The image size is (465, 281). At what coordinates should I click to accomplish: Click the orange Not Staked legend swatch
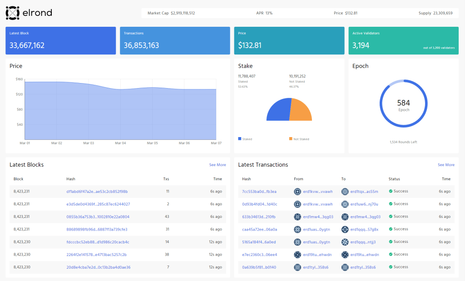tap(291, 138)
